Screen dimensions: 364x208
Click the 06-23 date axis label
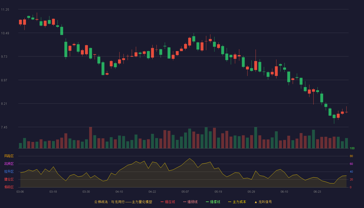coord(317,192)
